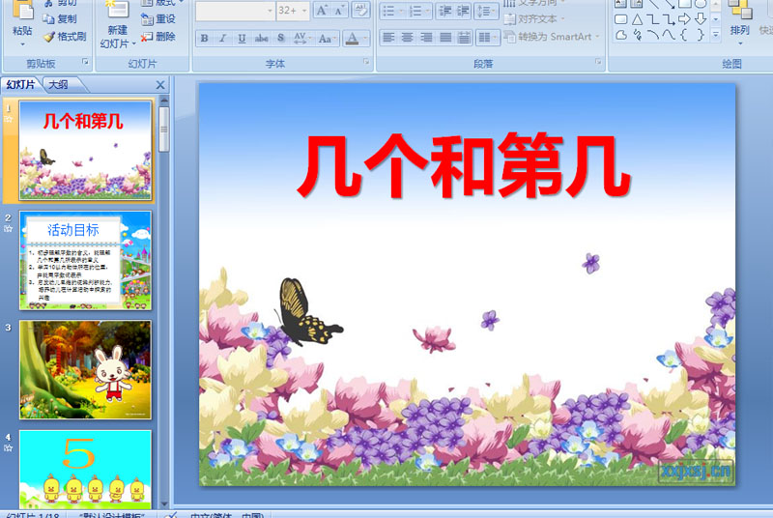Viewport: 773px width, 518px height.
Task: Apply italic formatting
Action: tap(223, 38)
